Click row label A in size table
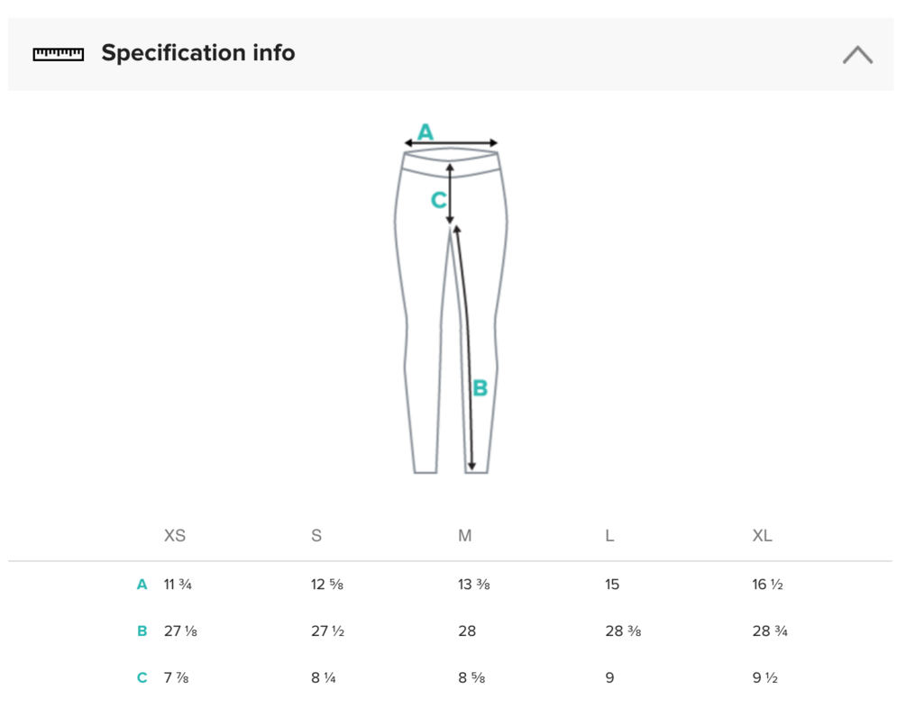Viewport: 906px width, 717px height. 142,585
